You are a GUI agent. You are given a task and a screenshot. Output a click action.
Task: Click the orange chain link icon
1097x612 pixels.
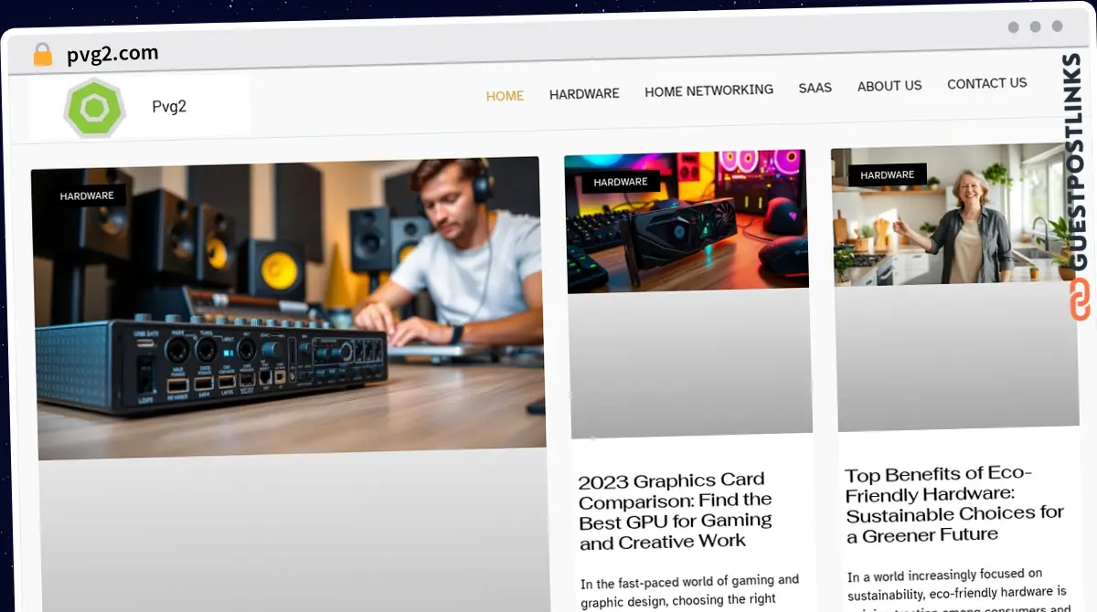pyautogui.click(x=1080, y=300)
